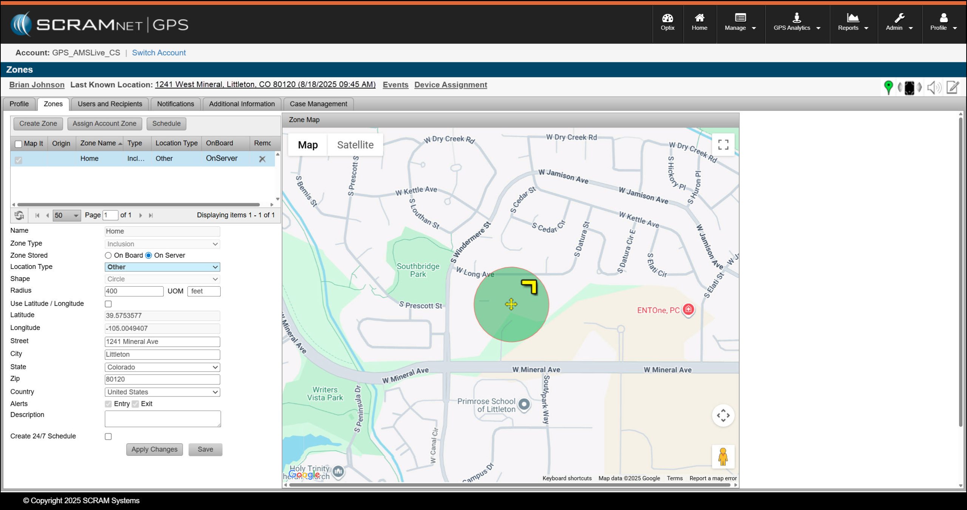
Task: Click the edit note pencil icon
Action: coord(953,87)
